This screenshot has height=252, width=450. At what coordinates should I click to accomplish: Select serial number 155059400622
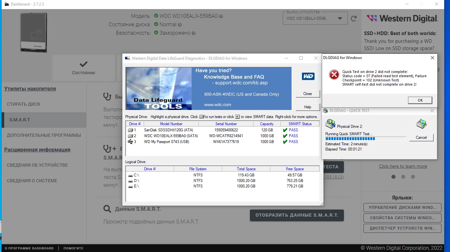(226, 130)
